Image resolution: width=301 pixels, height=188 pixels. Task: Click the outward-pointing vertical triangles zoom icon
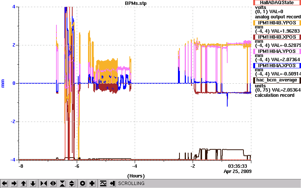click(72, 183)
